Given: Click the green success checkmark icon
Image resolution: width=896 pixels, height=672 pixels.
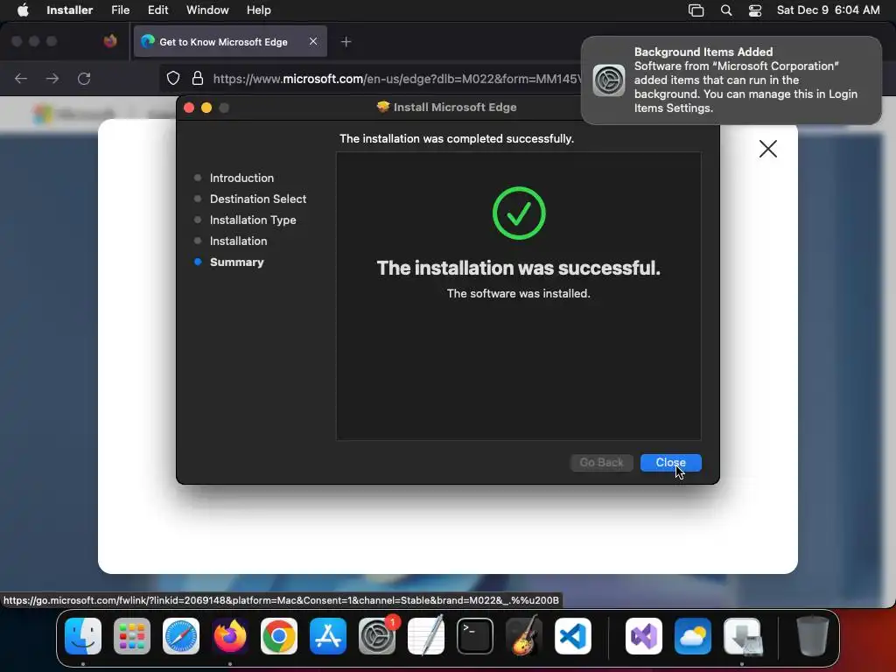Looking at the screenshot, I should click(x=519, y=213).
